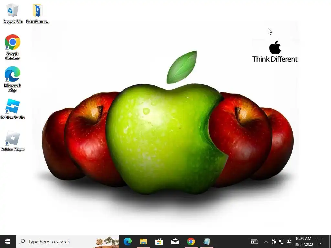The image size is (331, 248).
Task: Show hidden system tray icons
Action: click(266, 242)
